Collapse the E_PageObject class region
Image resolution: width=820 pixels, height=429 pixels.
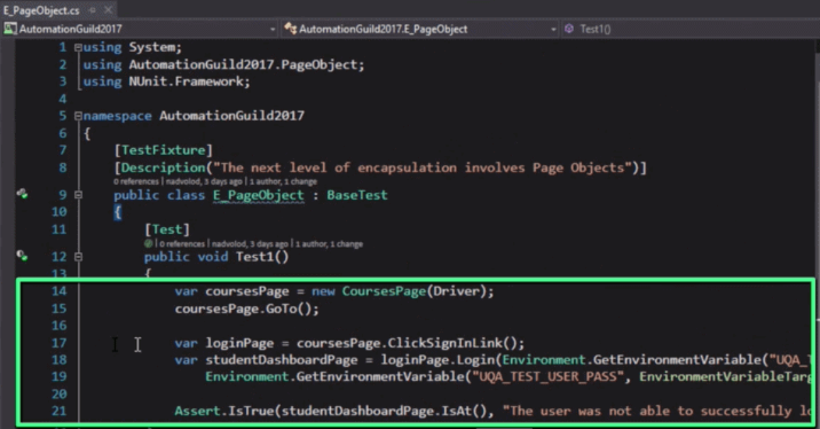tap(78, 195)
